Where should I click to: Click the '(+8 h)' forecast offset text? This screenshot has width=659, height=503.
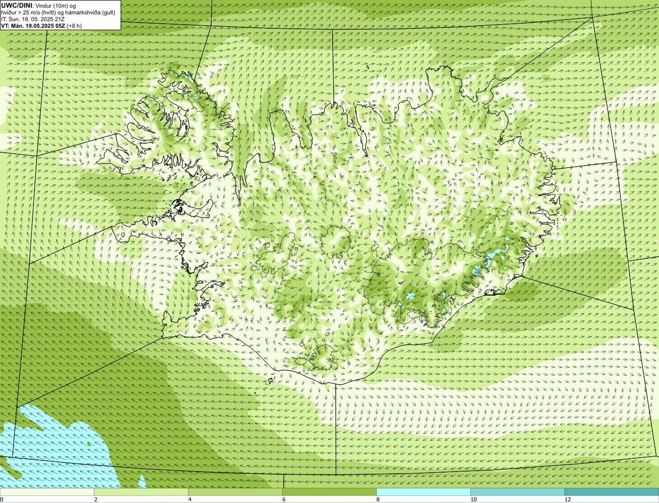point(74,25)
